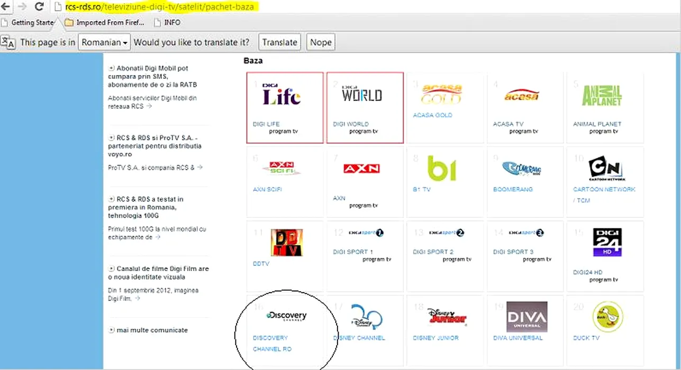Click the Digi Sport 1 logo
This screenshot has width=681, height=370.
366,233
